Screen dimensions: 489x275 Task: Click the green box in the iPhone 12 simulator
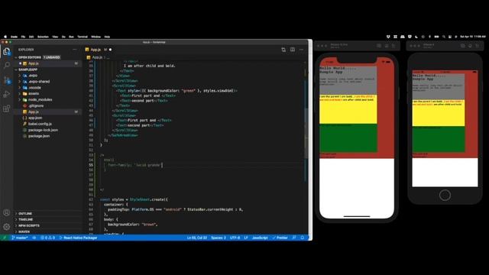point(348,137)
